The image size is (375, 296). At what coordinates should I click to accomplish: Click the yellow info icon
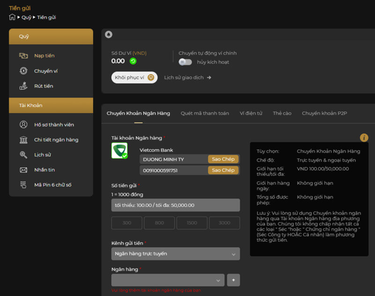[364, 138]
